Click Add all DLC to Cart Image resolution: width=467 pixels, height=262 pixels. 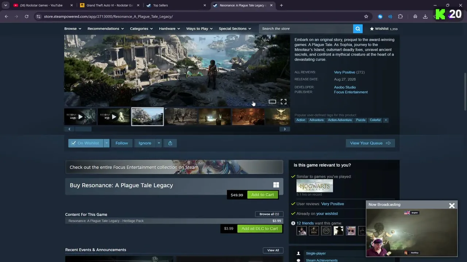click(x=260, y=229)
